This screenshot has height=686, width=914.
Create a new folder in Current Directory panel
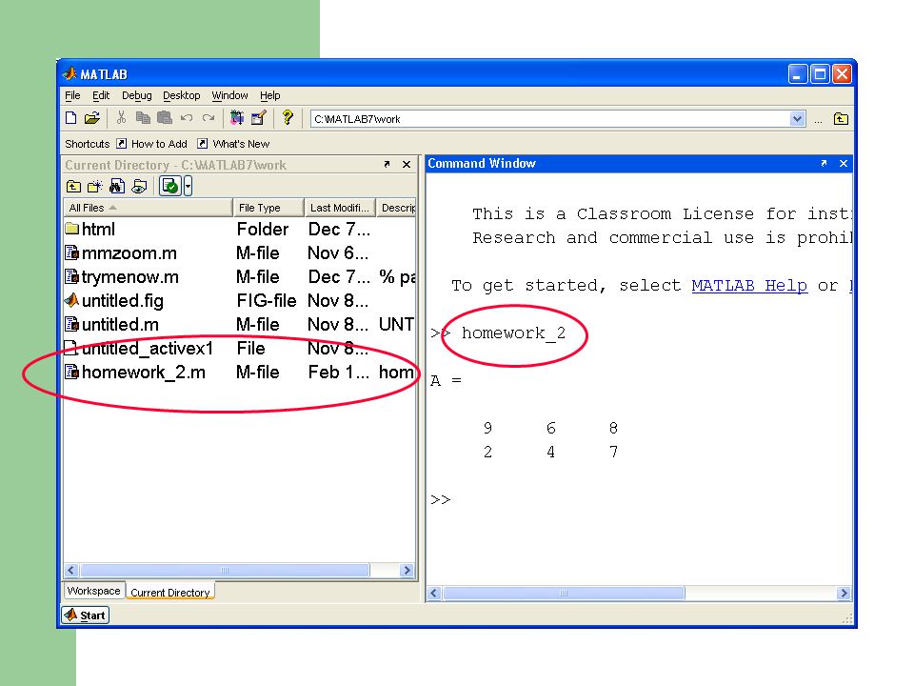coord(94,187)
